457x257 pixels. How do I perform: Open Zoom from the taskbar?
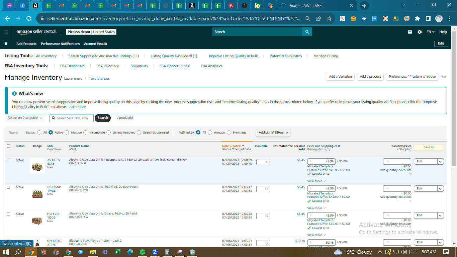(155, 252)
